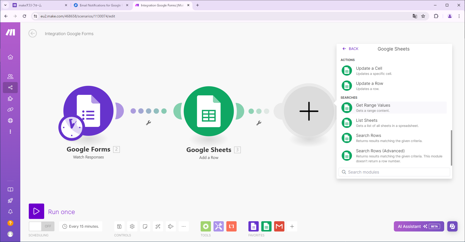Select Search Rows module
The image size is (465, 242).
point(394,138)
